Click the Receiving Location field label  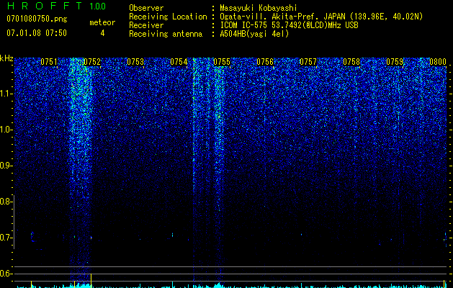tap(168, 17)
